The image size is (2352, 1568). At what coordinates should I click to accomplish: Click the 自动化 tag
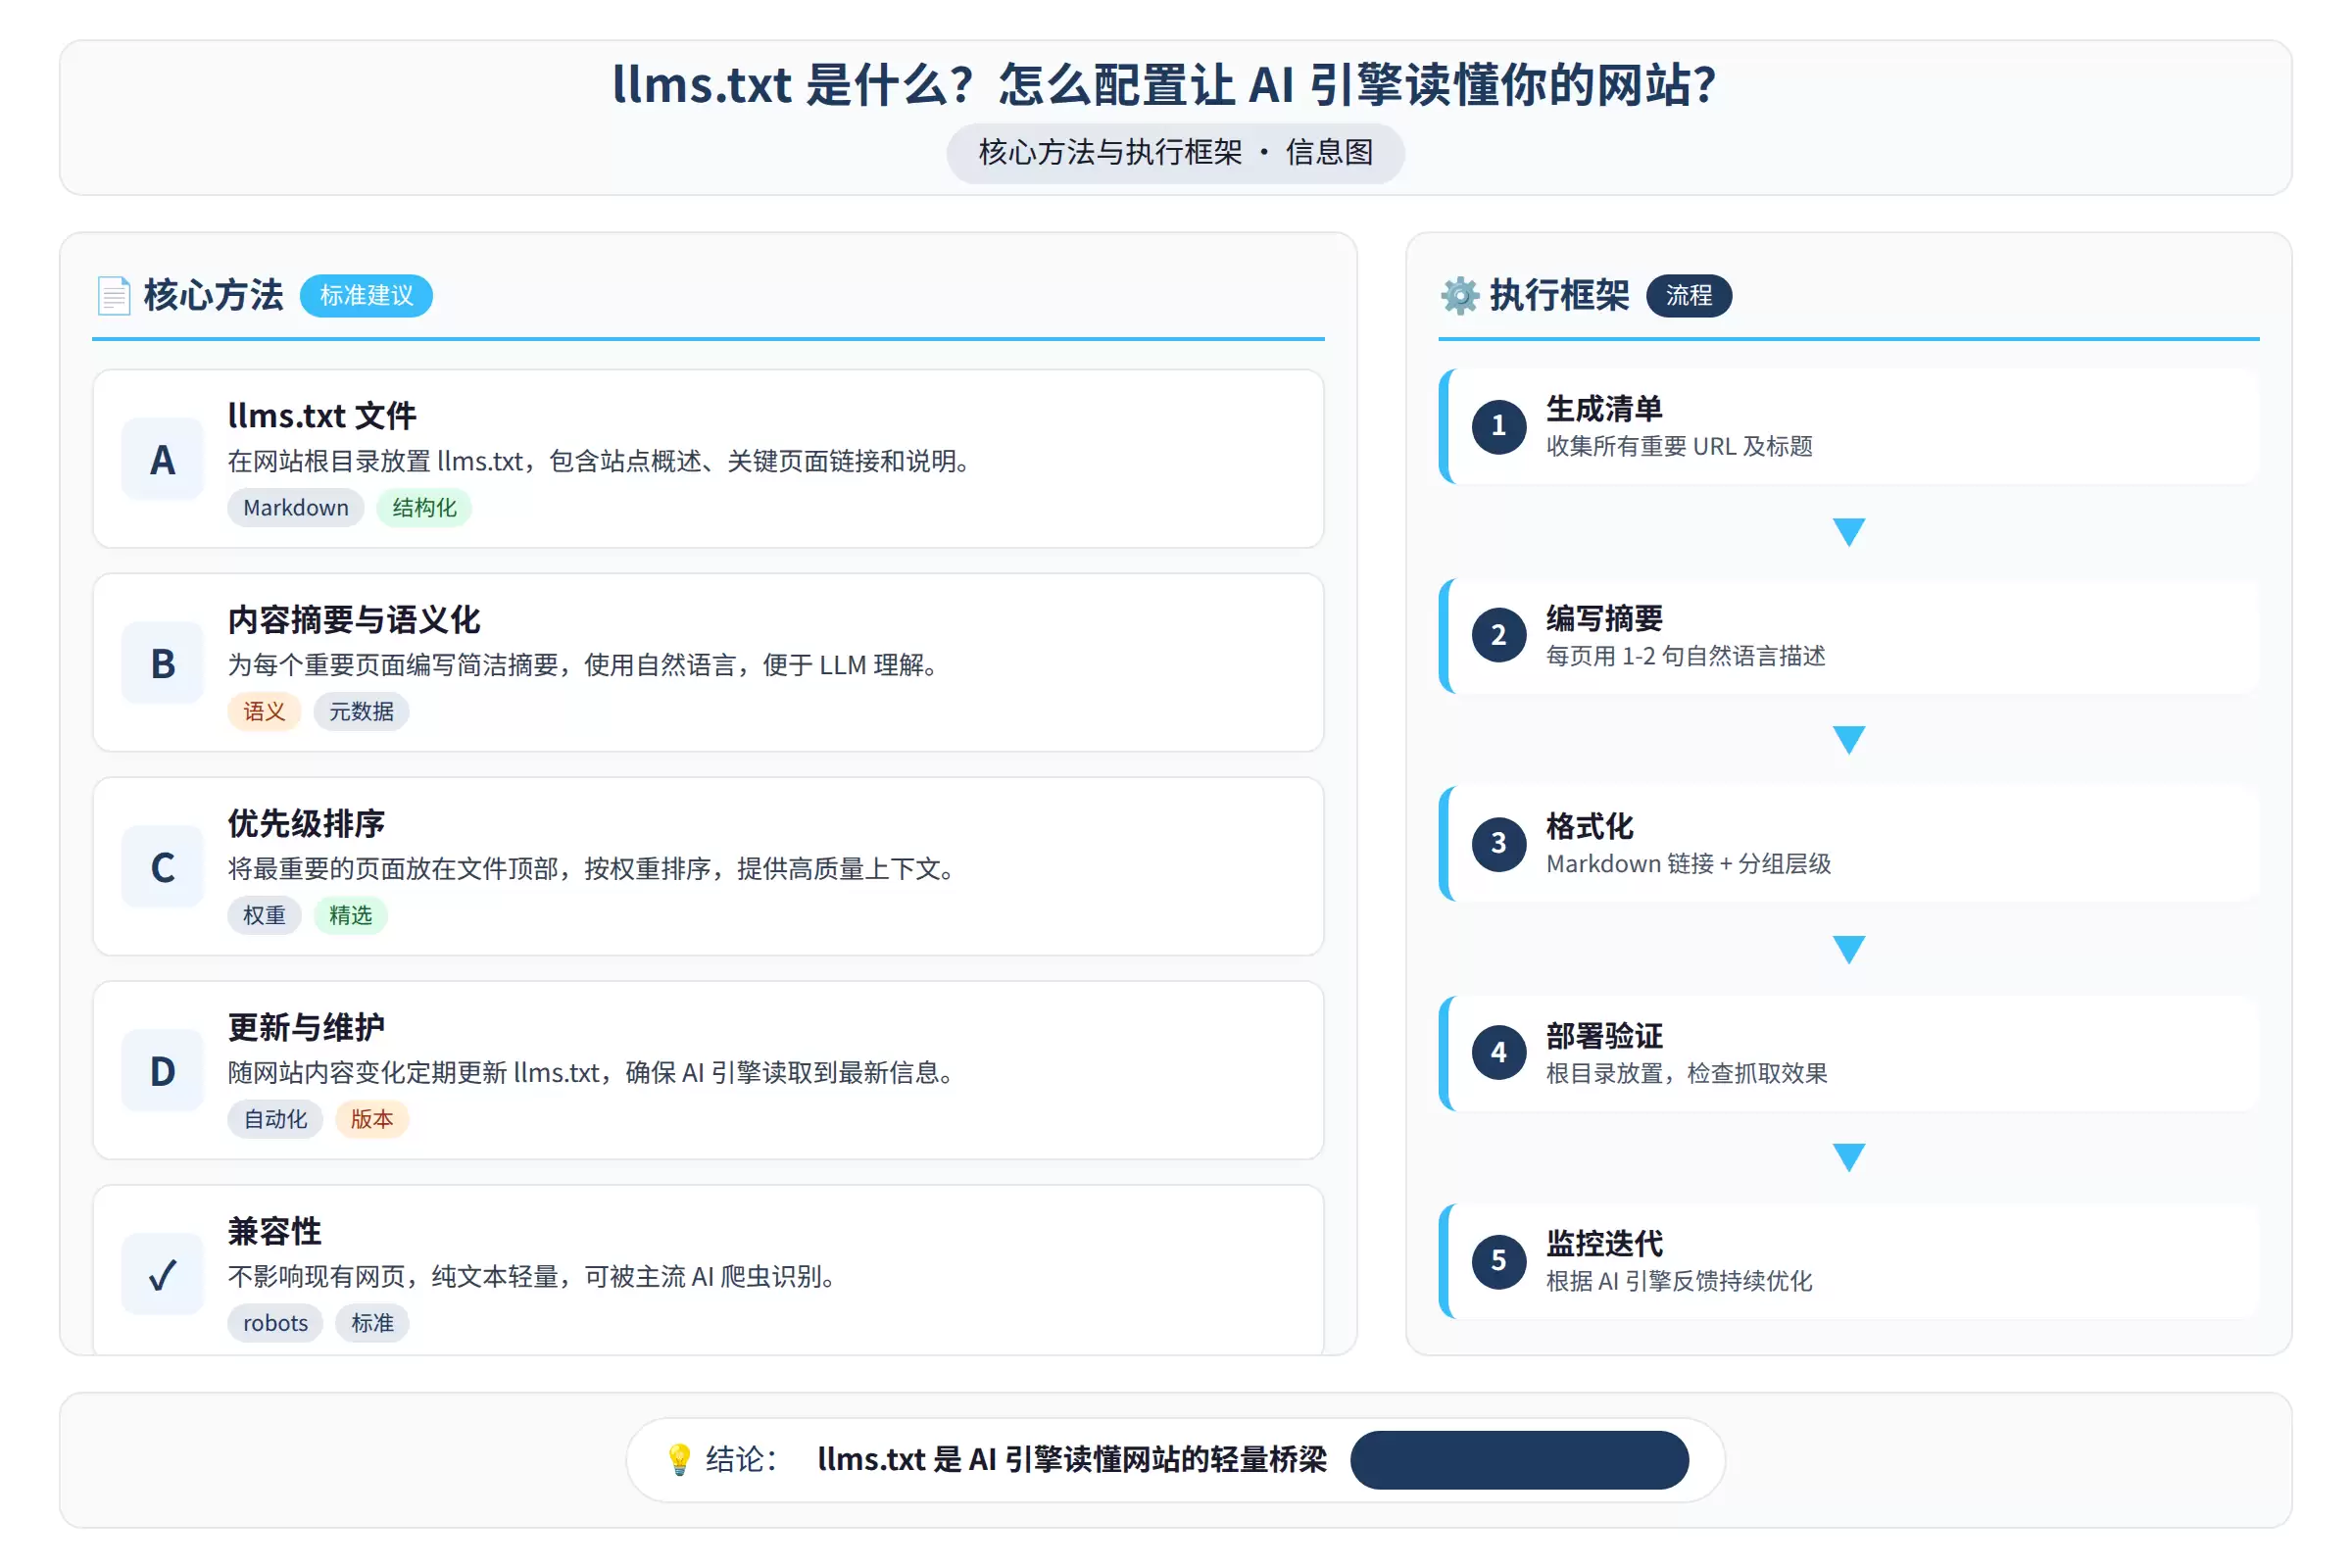point(275,1119)
